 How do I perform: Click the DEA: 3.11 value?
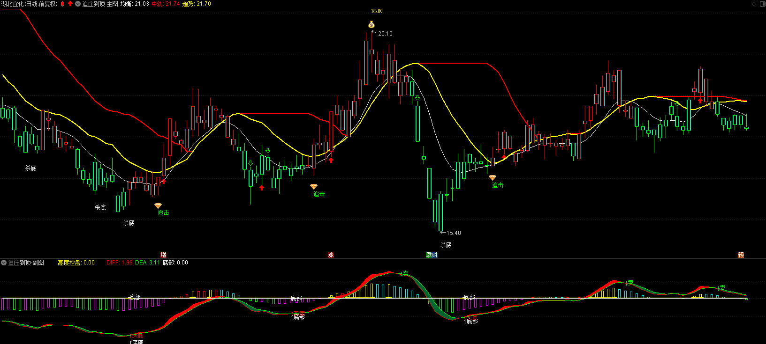coord(147,263)
